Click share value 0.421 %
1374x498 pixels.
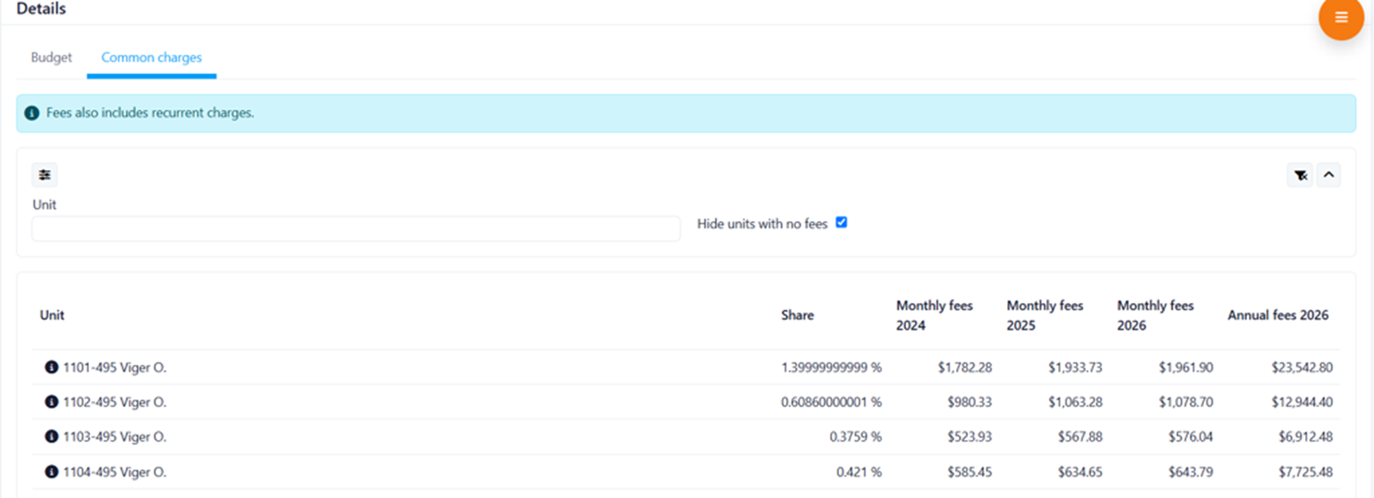pyautogui.click(x=859, y=472)
